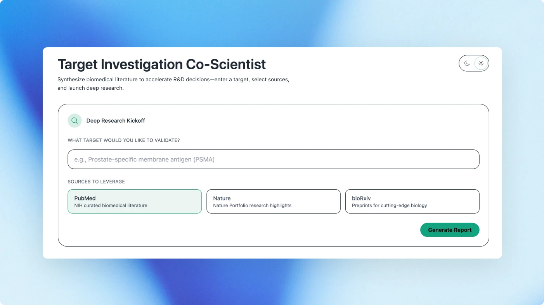
Task: Click the Deep Research Kickoff header
Action: click(116, 120)
